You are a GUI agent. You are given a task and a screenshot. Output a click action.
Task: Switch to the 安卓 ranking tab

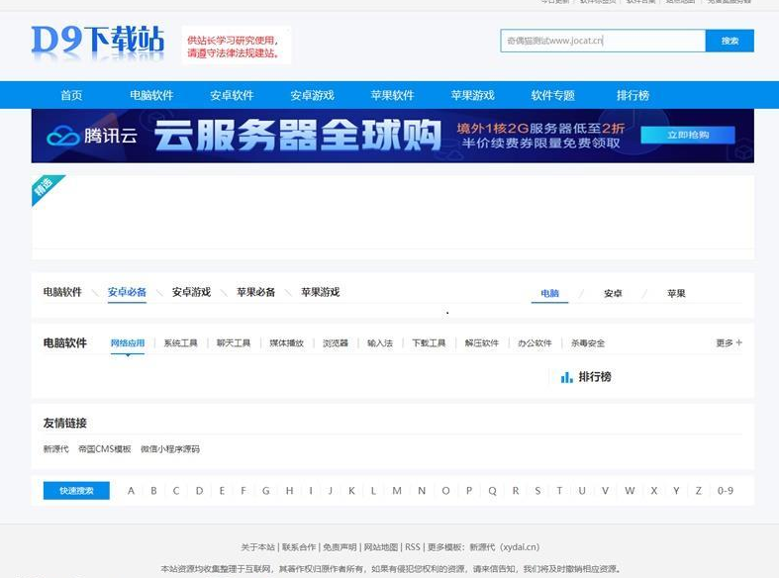point(613,294)
